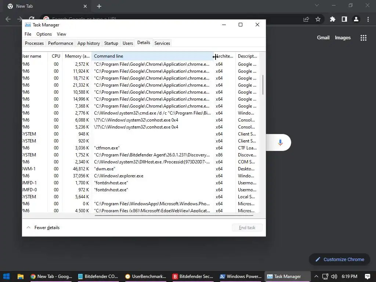
Task: Open the notification center icon
Action: [x=367, y=276]
